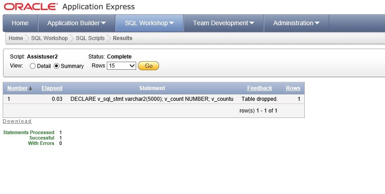Open the Home tab
This screenshot has height=194, width=385.
[x=20, y=23]
